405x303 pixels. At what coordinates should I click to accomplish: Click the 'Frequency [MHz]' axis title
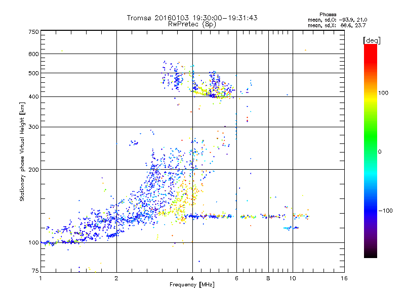192,285
